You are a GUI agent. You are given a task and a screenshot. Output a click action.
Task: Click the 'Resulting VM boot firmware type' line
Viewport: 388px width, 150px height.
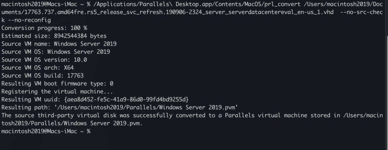(58, 84)
